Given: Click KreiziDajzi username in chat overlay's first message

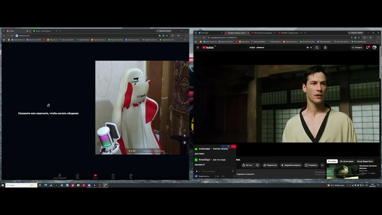Looking at the screenshot, I should click(204, 149).
